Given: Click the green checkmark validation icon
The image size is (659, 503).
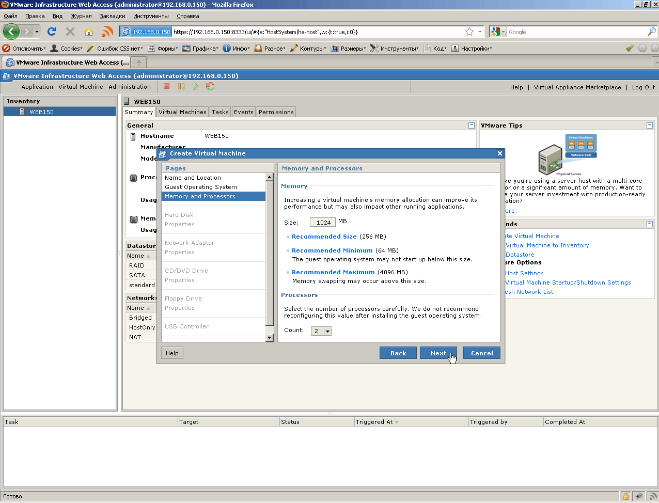Looking at the screenshot, I should click(x=630, y=48).
